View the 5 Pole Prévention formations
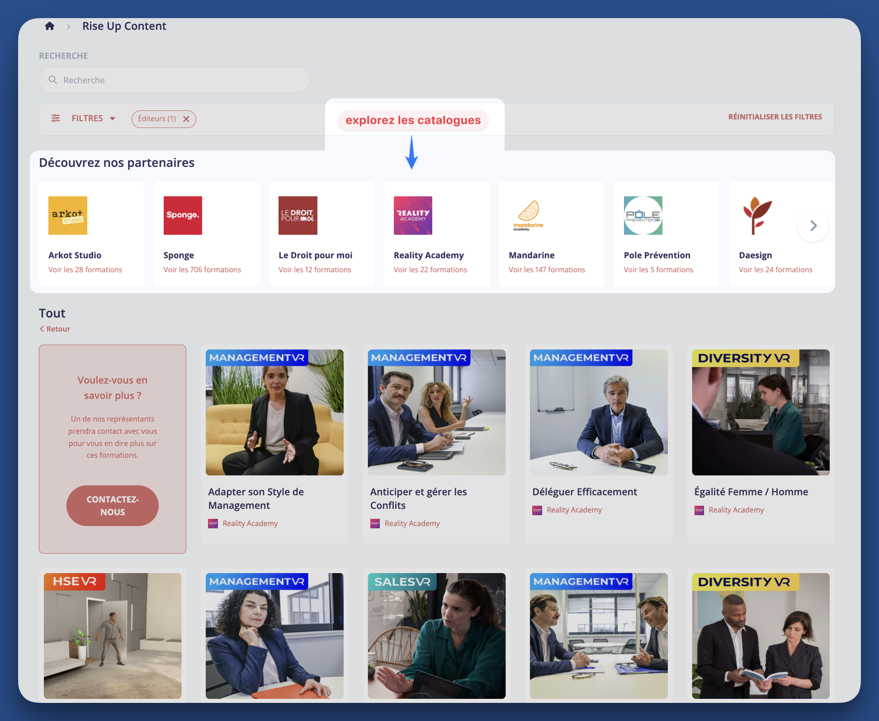The height and width of the screenshot is (721, 879). [x=658, y=270]
